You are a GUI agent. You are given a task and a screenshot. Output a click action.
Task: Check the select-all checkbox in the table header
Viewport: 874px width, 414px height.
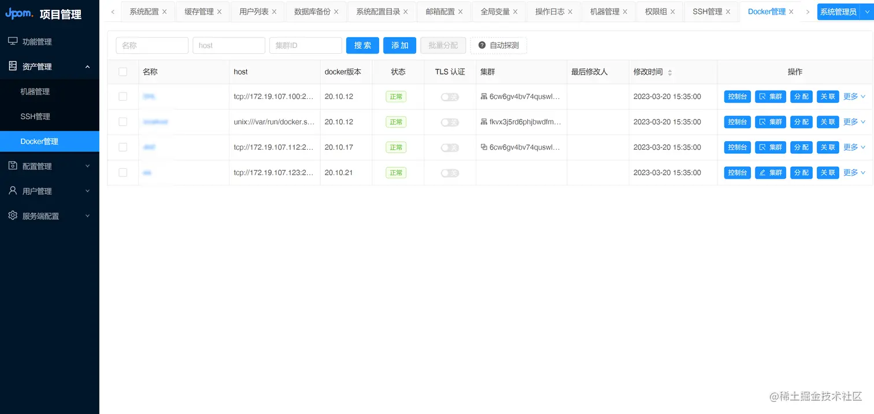(123, 72)
